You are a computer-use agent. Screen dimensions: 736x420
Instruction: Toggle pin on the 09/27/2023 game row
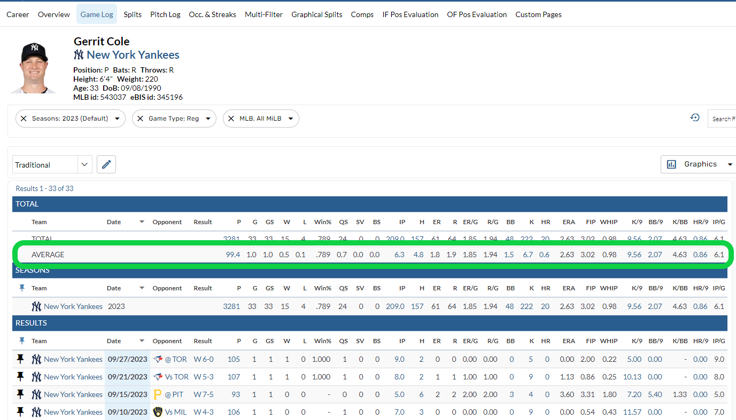tap(20, 359)
